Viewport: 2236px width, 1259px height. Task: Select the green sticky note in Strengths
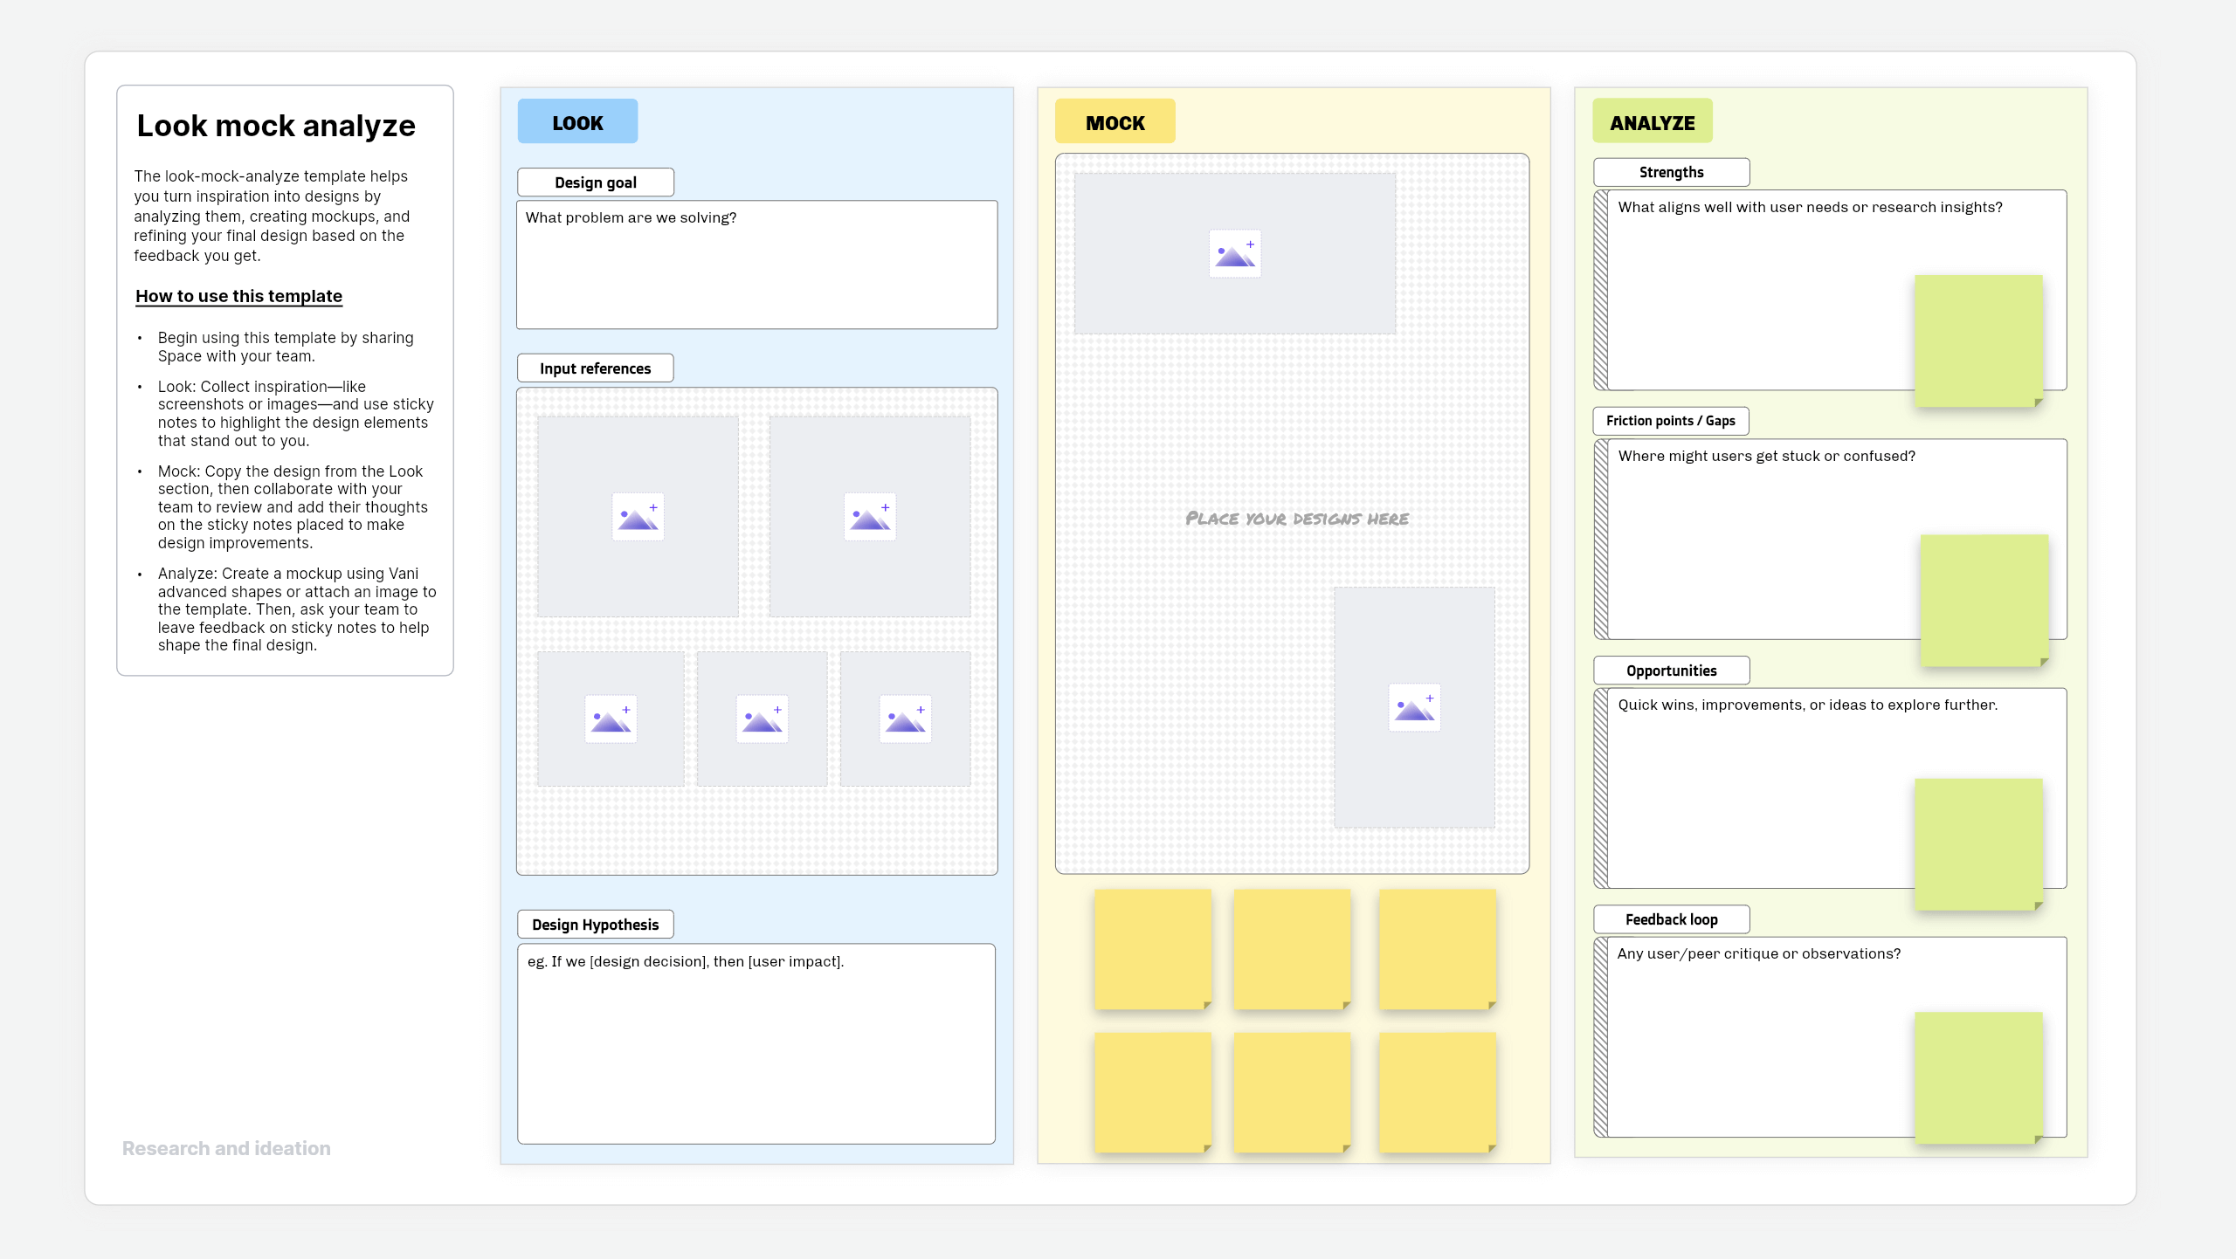pos(1977,341)
